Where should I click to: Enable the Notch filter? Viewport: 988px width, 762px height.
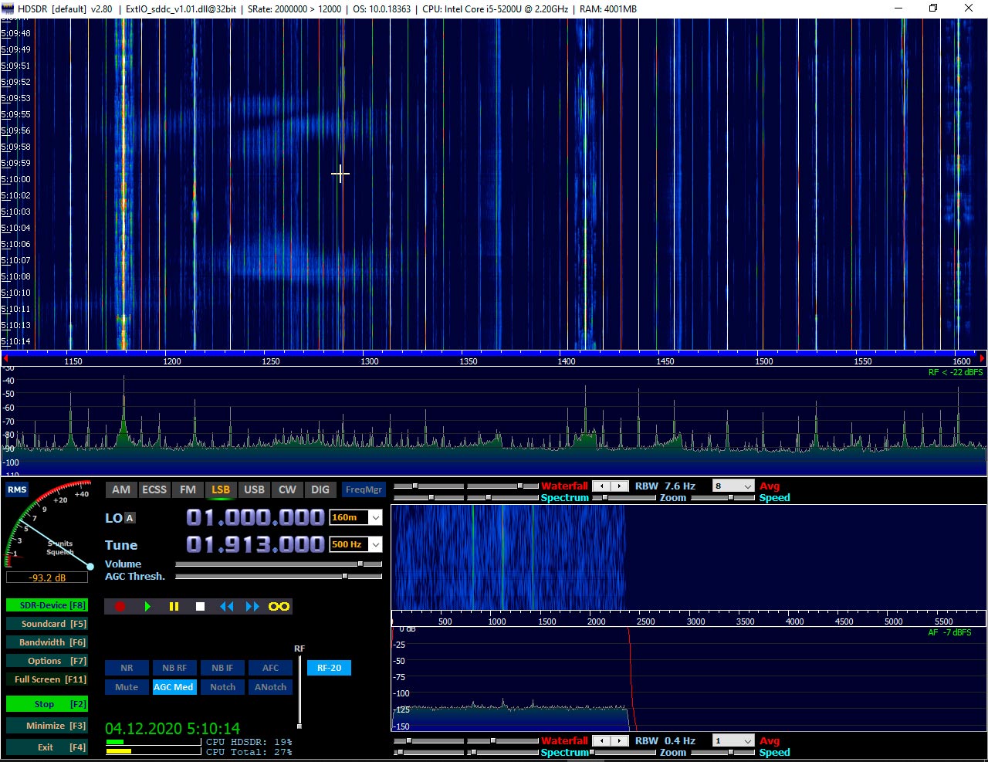222,687
